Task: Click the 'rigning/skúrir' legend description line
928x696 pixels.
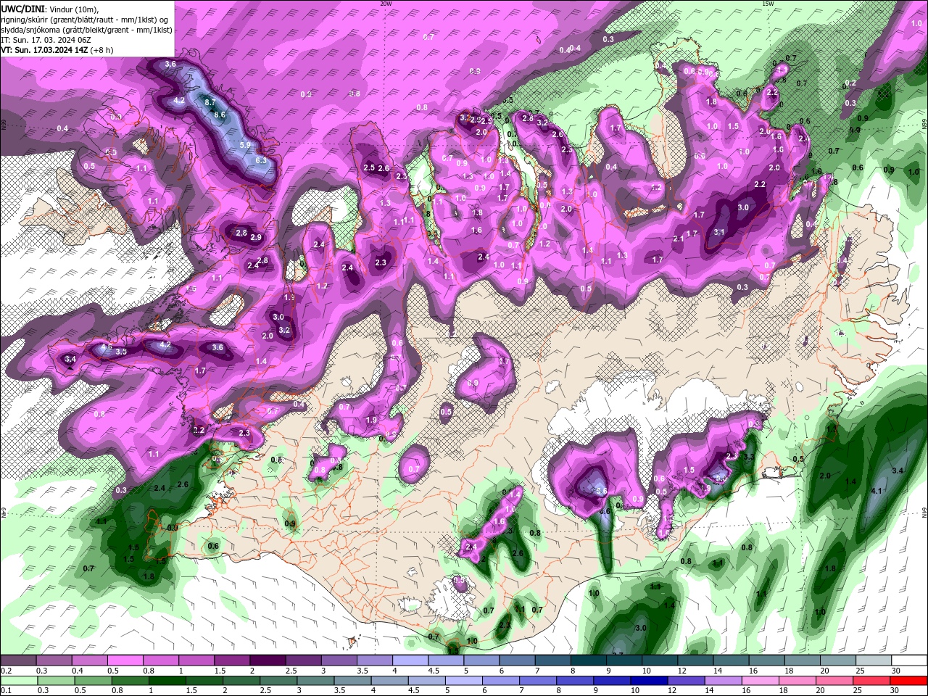Action: click(85, 20)
